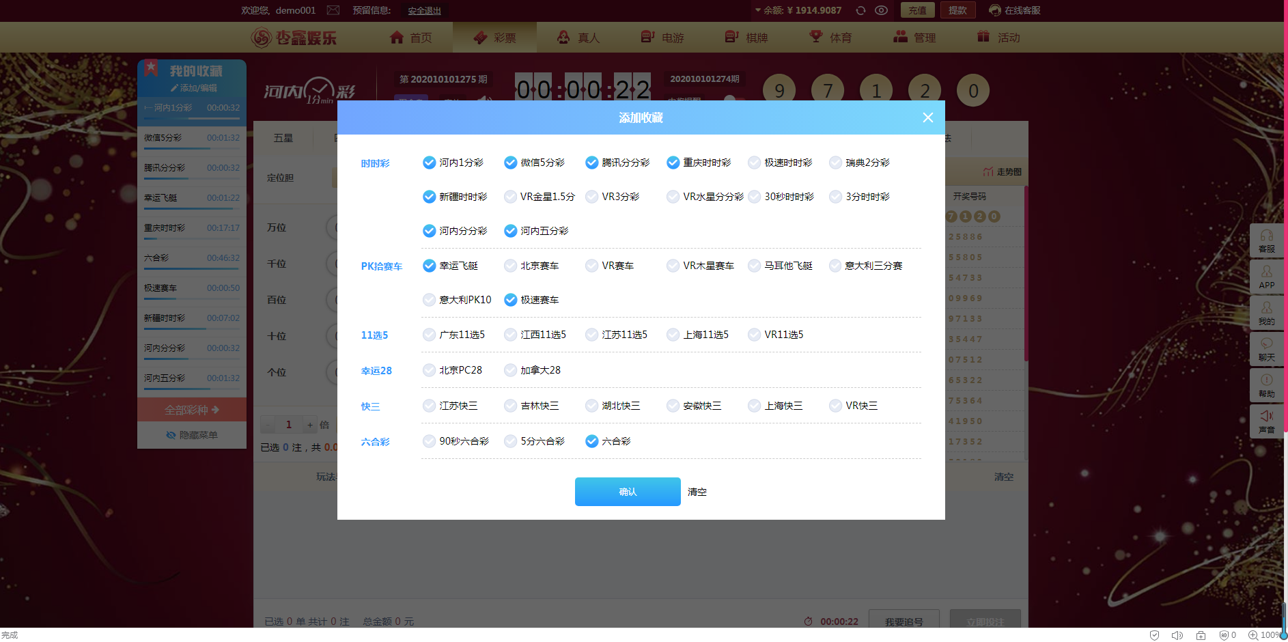Check 江苏快三 checkbox
Viewport: 1288px width, 642px height.
pos(429,406)
